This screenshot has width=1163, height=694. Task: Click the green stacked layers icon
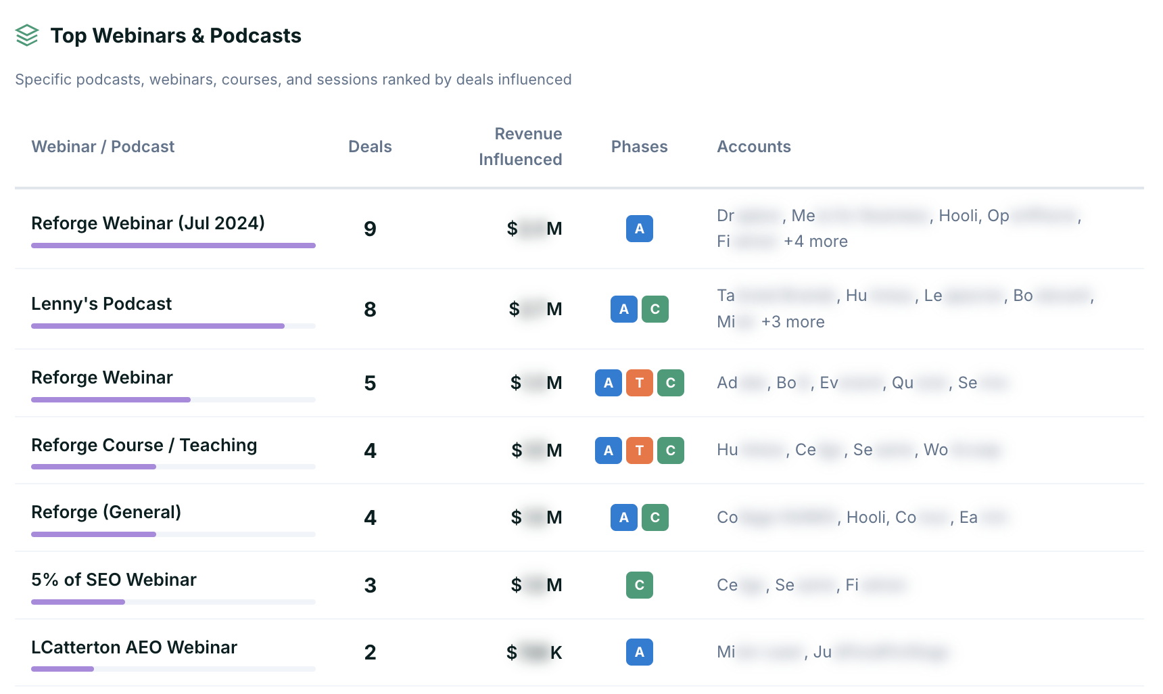click(27, 35)
